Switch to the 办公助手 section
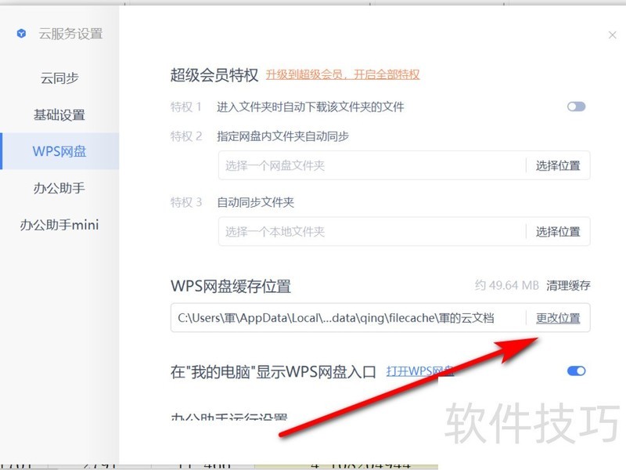 (x=59, y=188)
